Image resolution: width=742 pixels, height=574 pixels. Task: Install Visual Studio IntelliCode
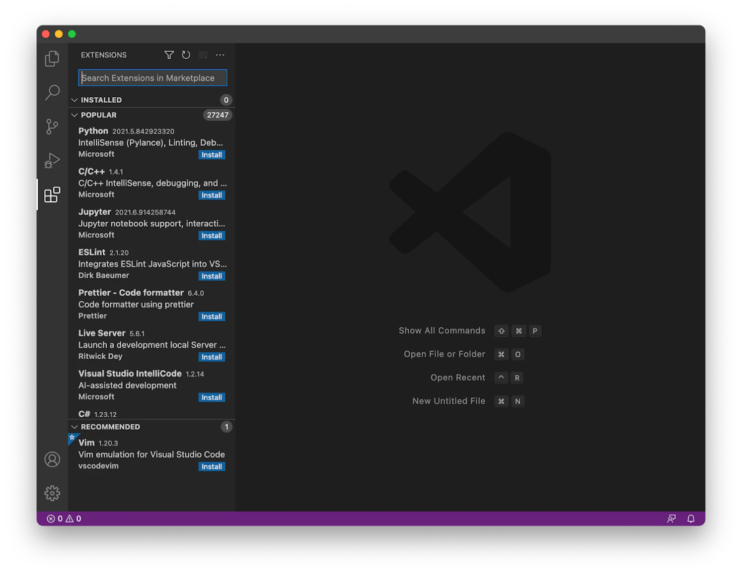click(x=212, y=397)
